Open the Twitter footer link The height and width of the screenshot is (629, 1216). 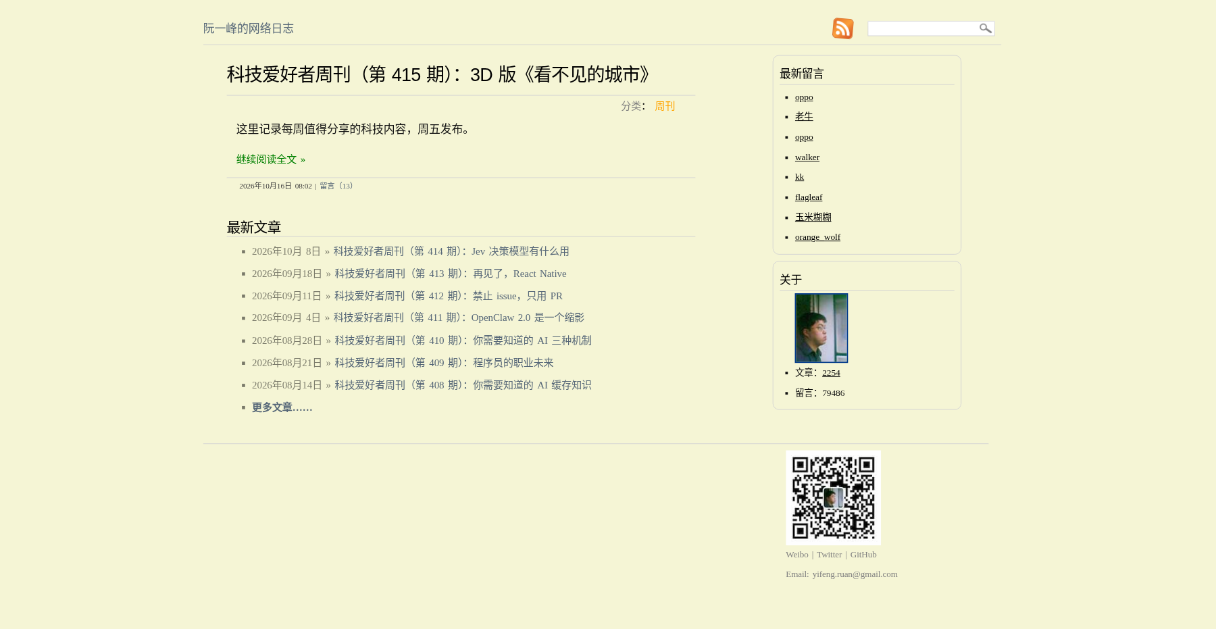830,555
